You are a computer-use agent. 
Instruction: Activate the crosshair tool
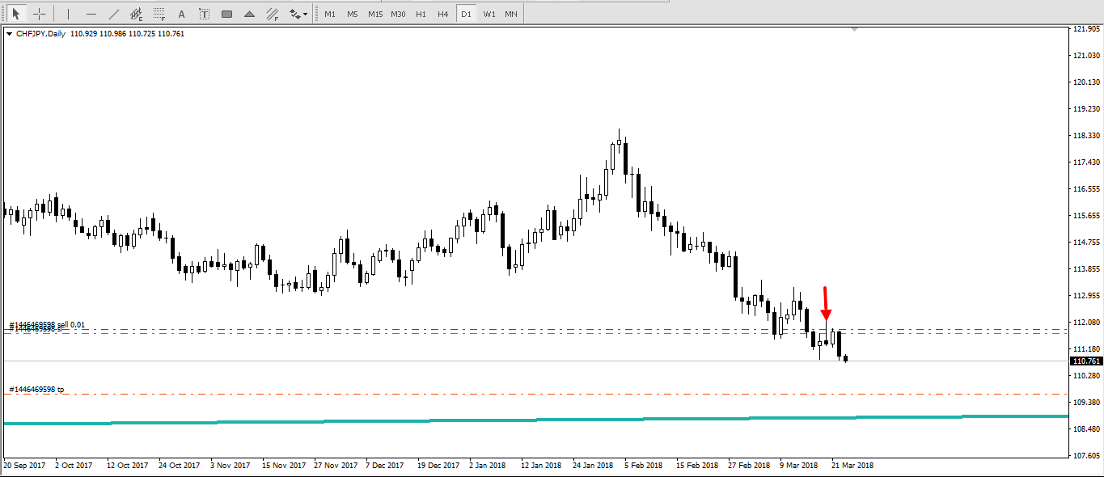click(39, 14)
